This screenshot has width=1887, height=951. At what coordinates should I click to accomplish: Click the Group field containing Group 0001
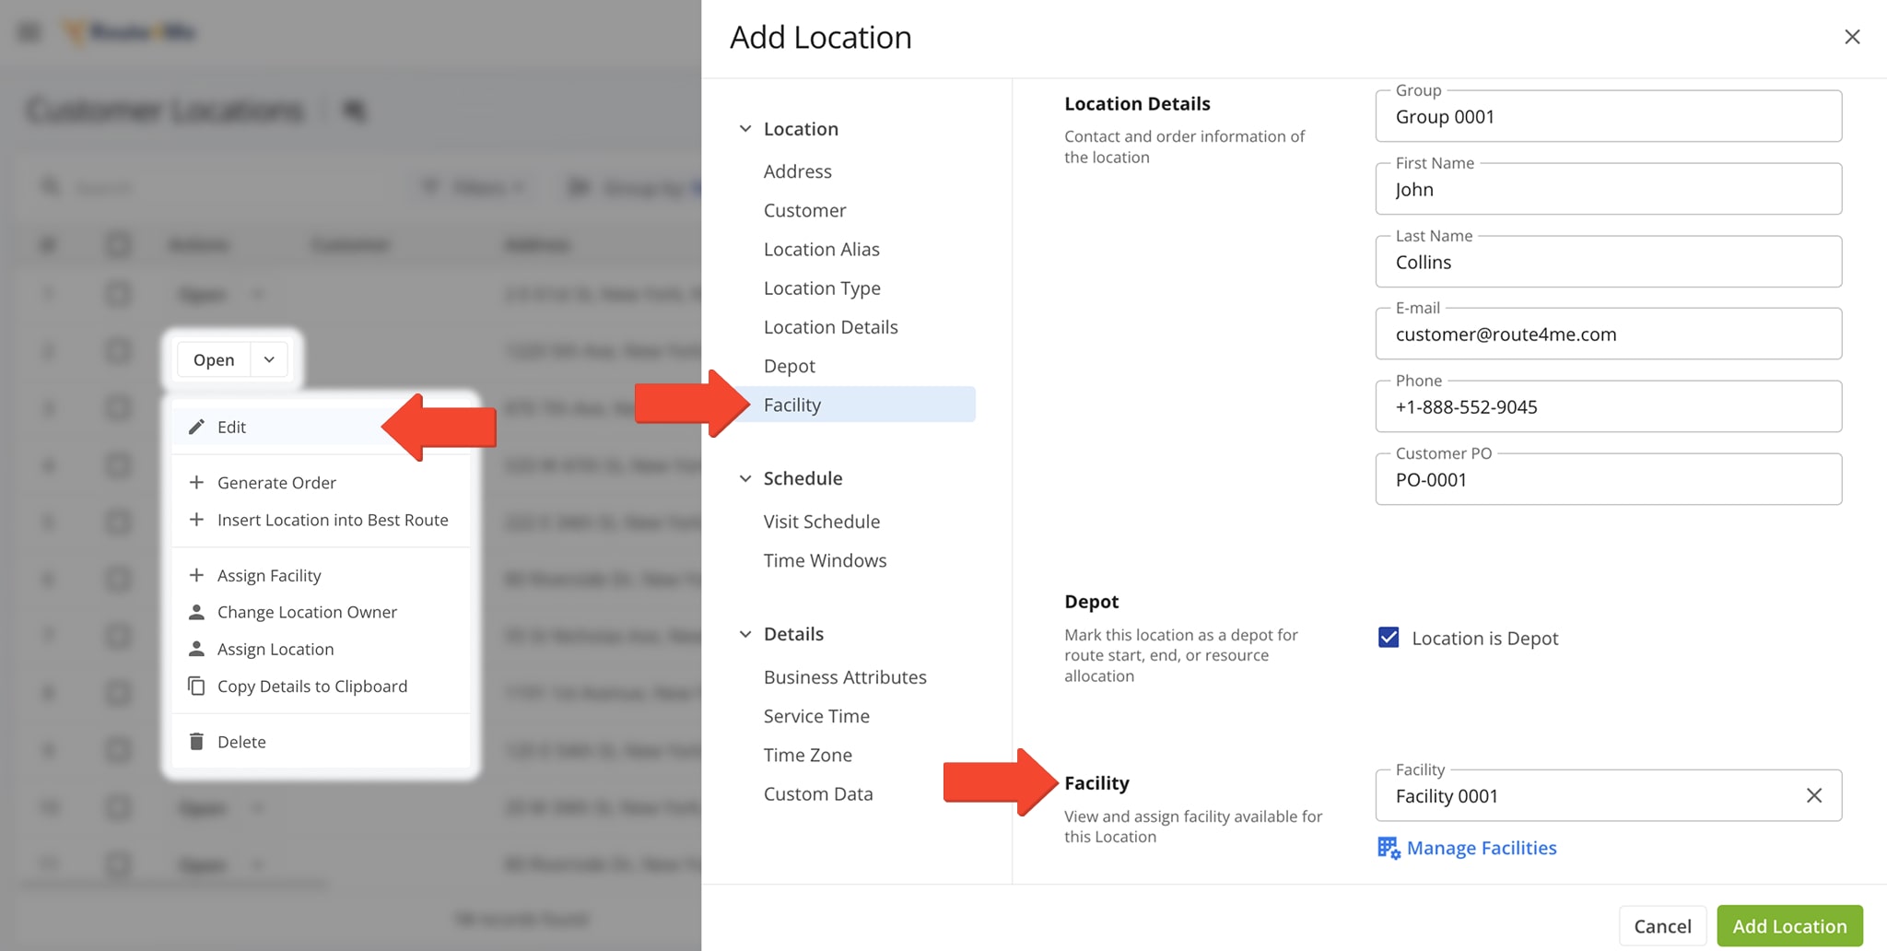point(1608,116)
